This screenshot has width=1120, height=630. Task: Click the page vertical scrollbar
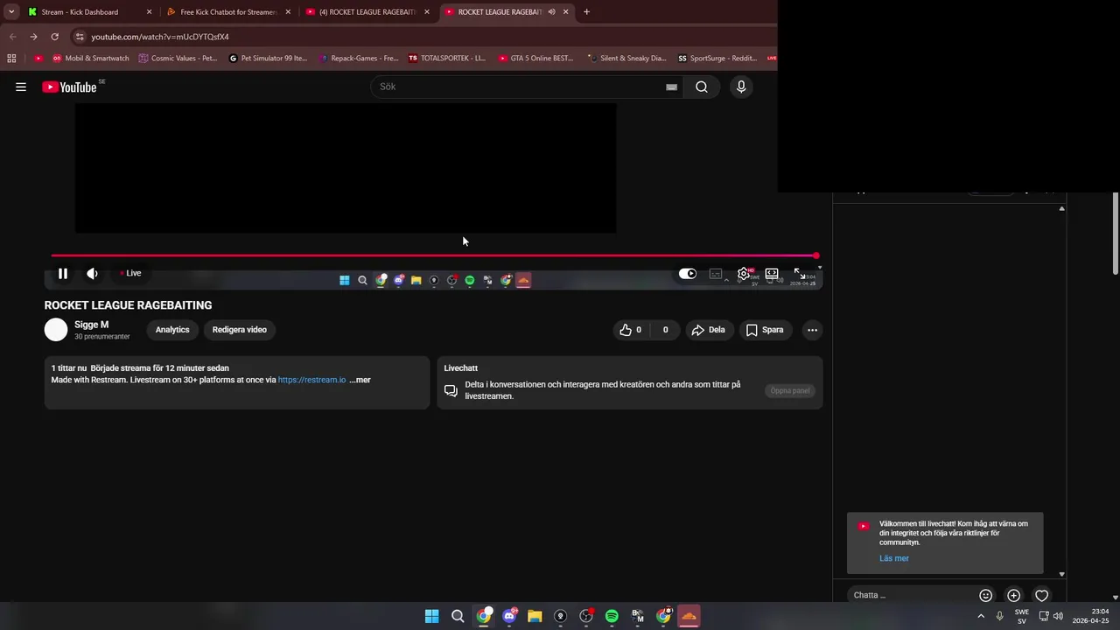click(1116, 232)
